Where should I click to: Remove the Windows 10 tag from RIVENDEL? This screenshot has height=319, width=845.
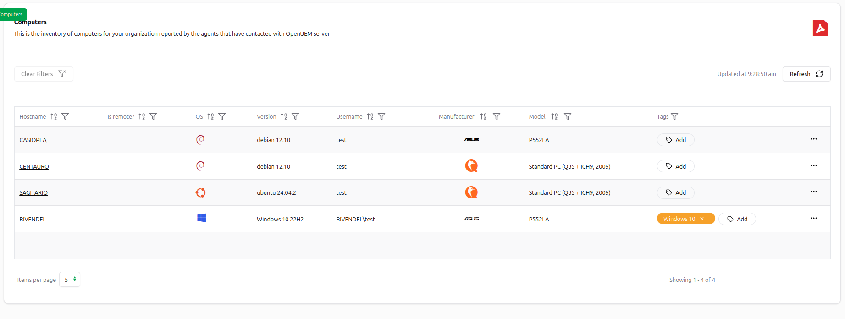coord(702,219)
